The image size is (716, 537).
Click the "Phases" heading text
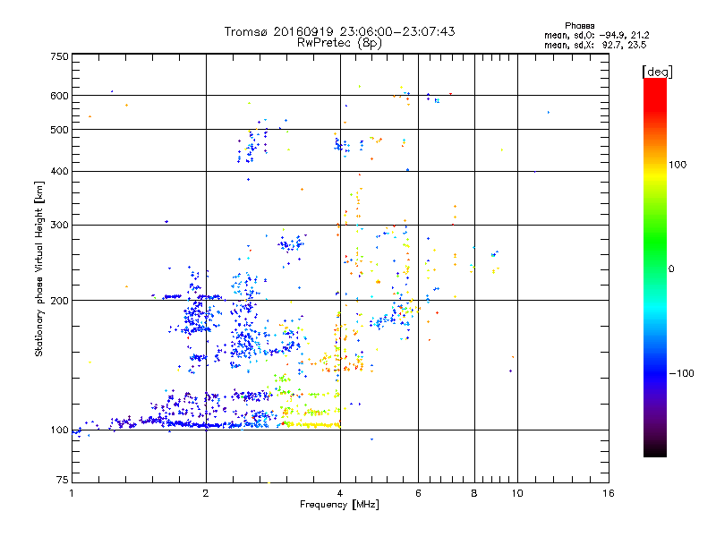579,26
